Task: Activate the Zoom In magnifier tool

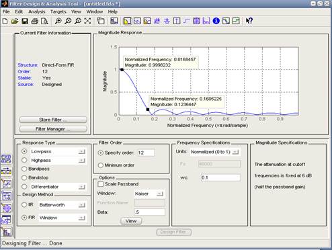Action: coord(58,21)
